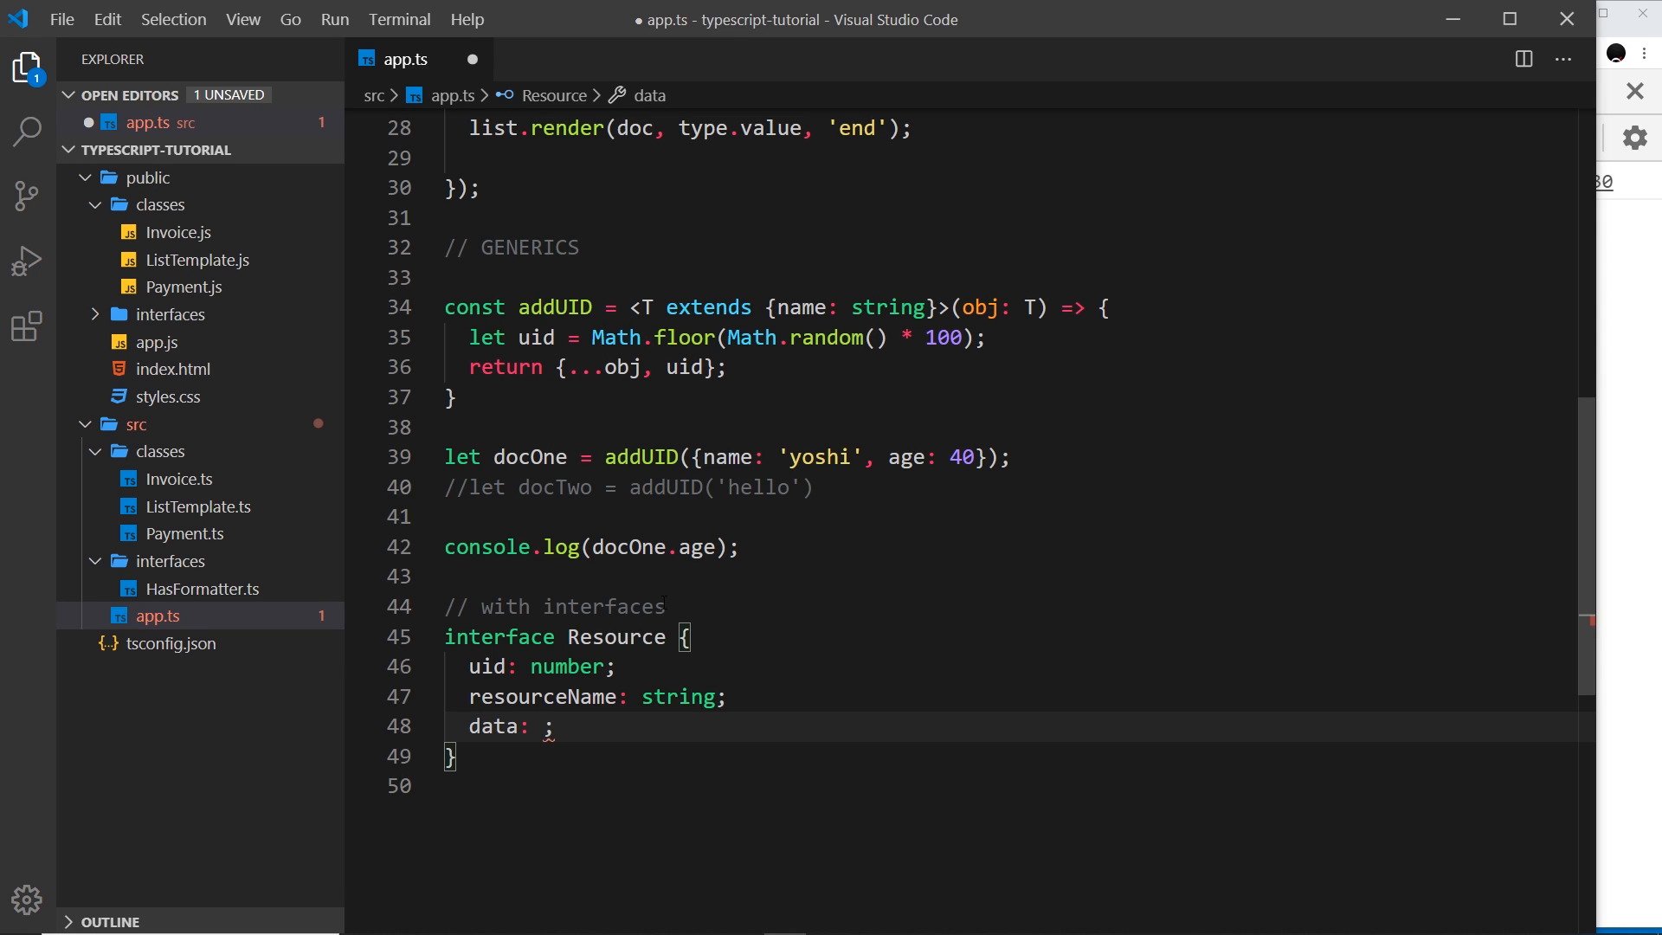Close the panel in browser window
The height and width of the screenshot is (935, 1662).
[1635, 91]
